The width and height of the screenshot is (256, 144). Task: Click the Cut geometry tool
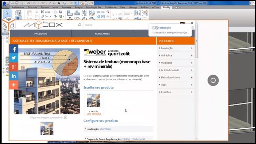[45, 16]
